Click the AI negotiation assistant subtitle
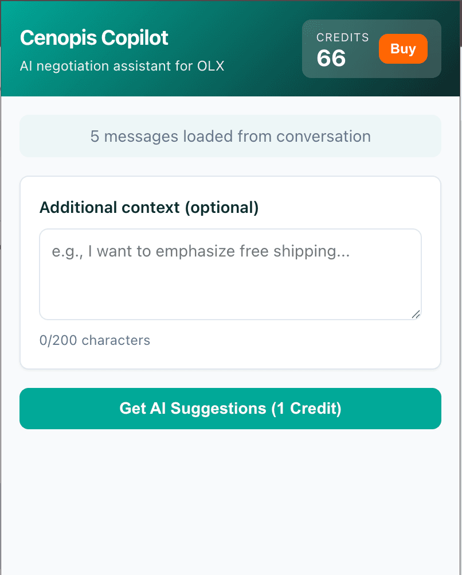 click(x=122, y=66)
